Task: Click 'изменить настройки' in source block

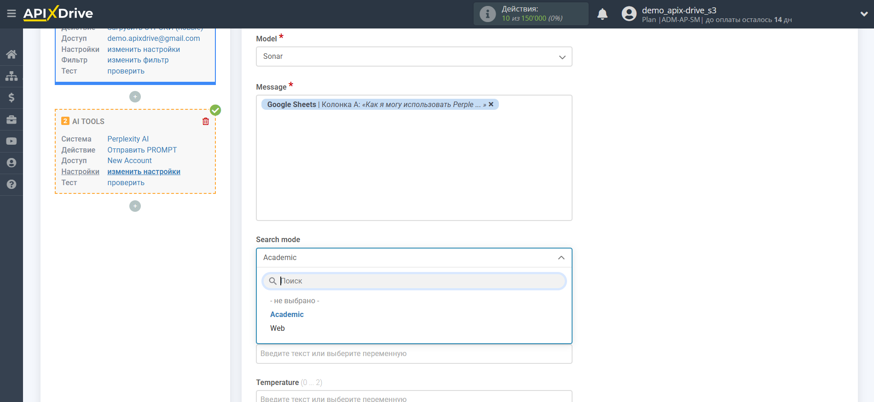Action: point(144,49)
